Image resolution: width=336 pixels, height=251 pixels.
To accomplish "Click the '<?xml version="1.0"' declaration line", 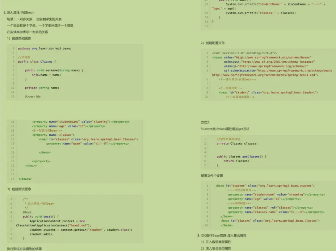I will tap(244, 53).
